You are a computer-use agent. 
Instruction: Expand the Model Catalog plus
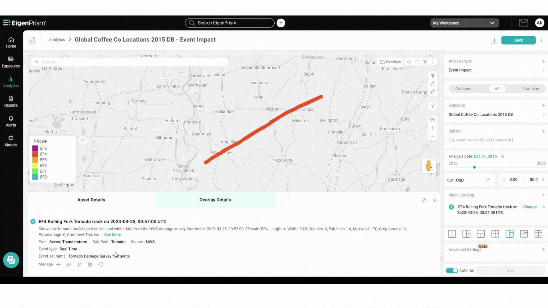pyautogui.click(x=543, y=195)
